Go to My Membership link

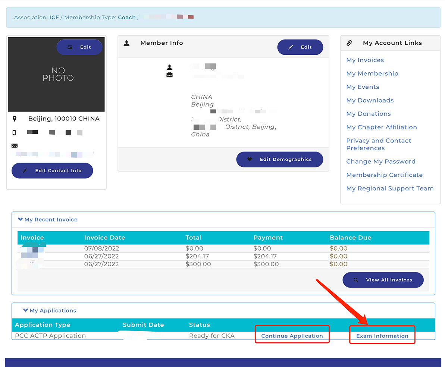click(x=372, y=73)
